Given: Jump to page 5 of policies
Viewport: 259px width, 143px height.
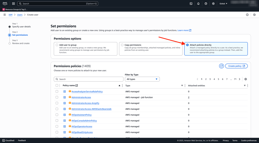Looking at the screenshot, I should point(218,79).
